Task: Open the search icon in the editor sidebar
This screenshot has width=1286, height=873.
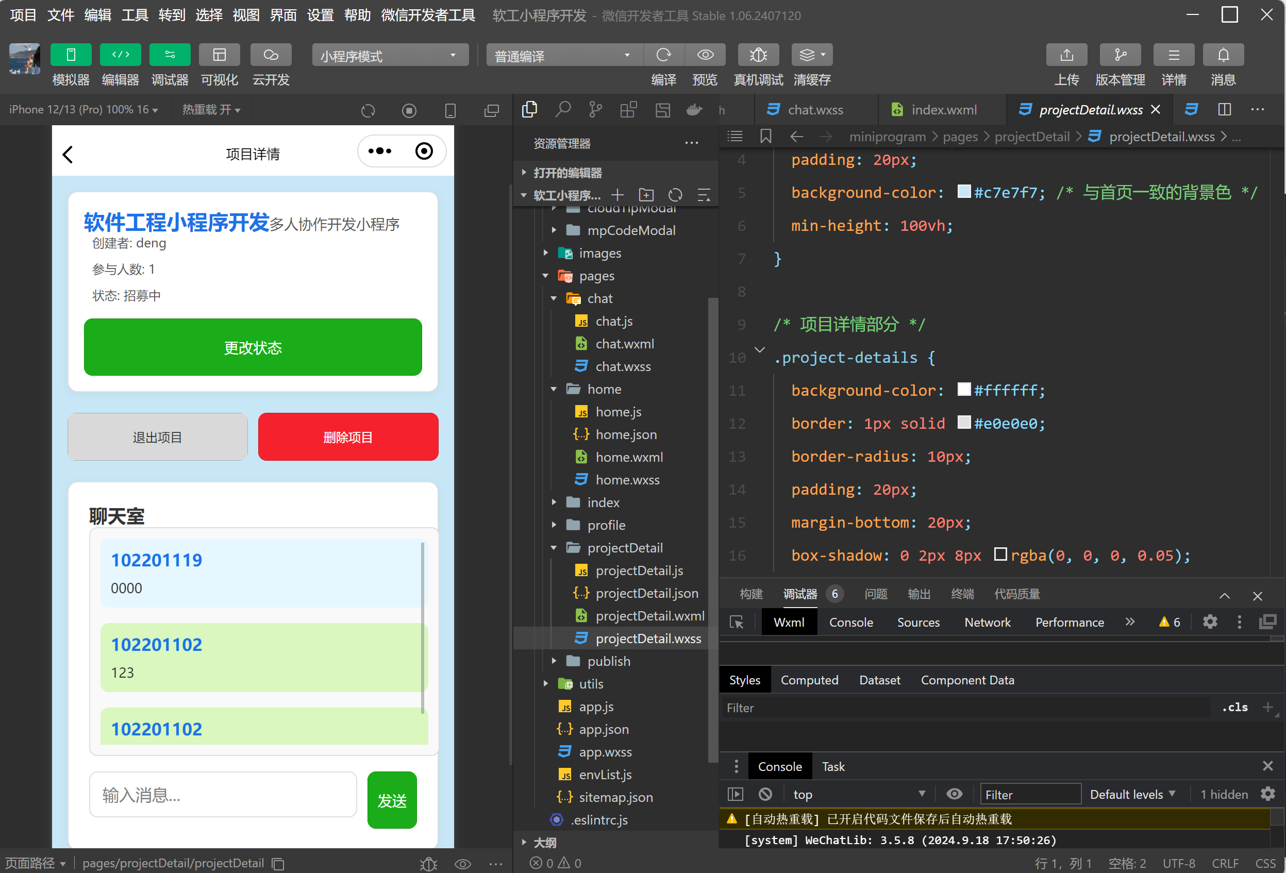Action: pos(563,110)
